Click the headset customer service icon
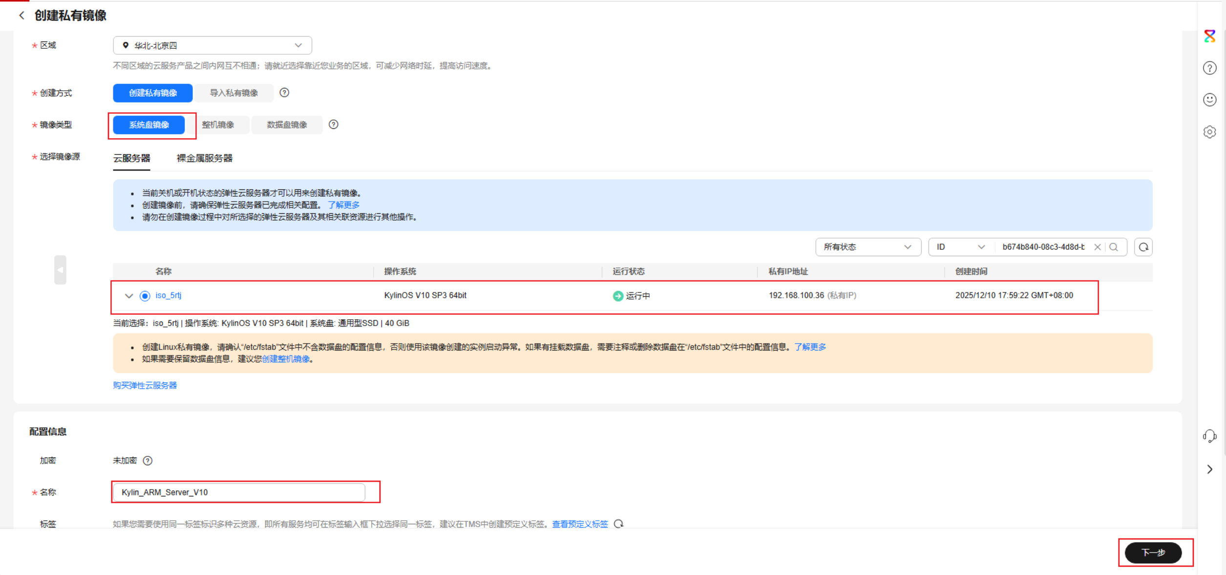This screenshot has height=575, width=1226. [1209, 435]
